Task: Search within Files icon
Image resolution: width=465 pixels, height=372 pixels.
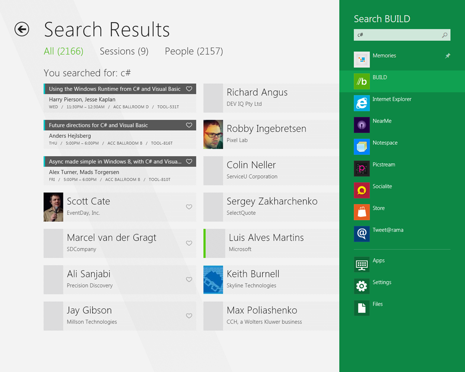Action: click(361, 308)
